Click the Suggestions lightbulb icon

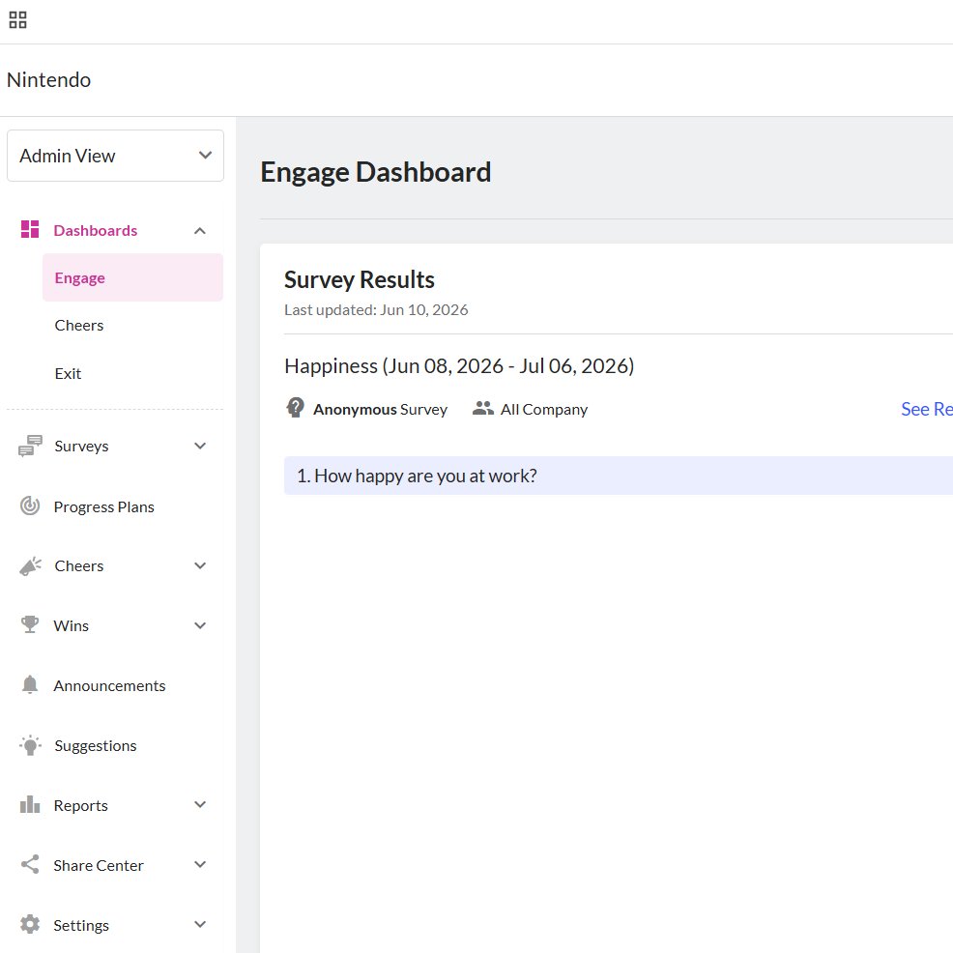30,745
